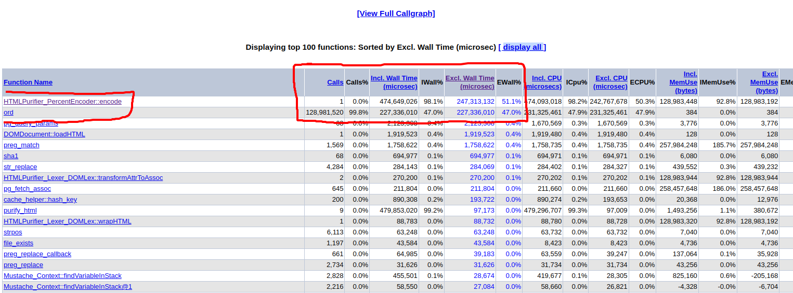Image resolution: width=793 pixels, height=293 pixels.
Task: Open purify_html function link
Action: (20, 211)
